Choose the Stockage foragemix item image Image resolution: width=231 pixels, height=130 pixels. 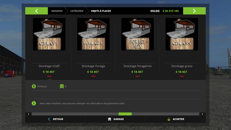pos(137,34)
